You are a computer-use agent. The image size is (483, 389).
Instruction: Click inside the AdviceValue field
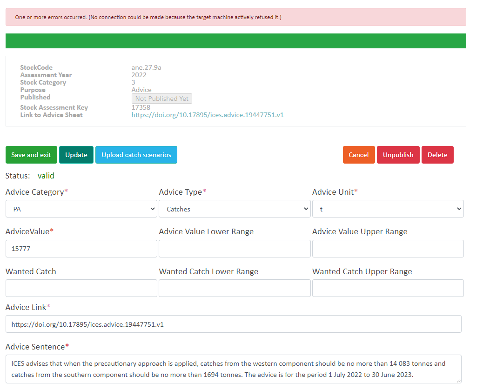pos(81,249)
